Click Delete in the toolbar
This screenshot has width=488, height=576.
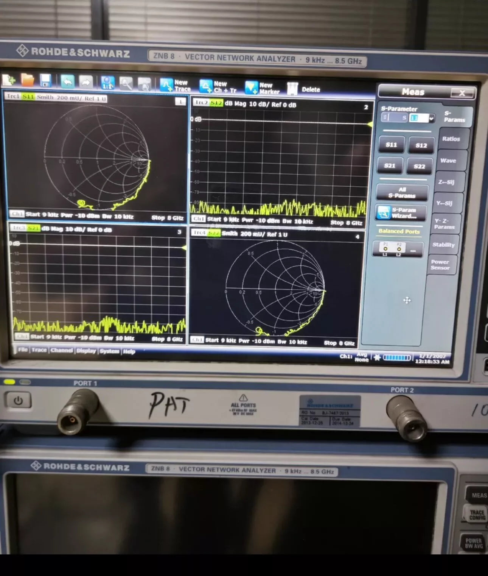304,89
